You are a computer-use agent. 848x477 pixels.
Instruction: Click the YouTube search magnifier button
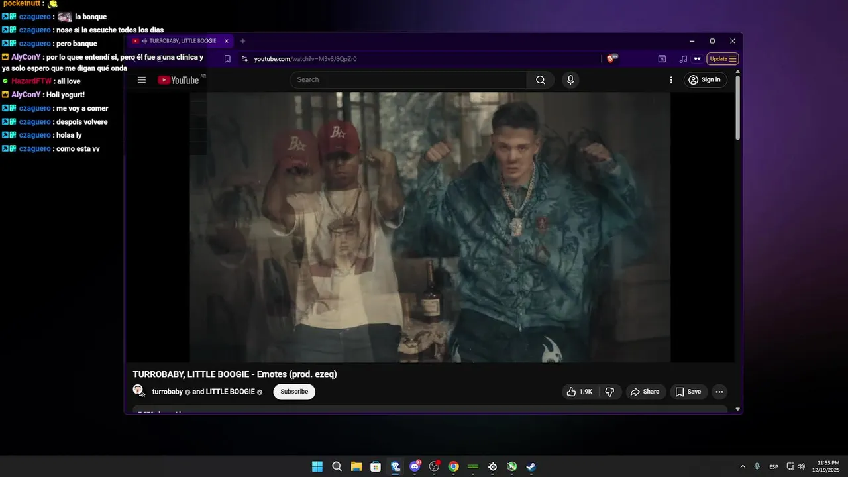[x=541, y=80]
